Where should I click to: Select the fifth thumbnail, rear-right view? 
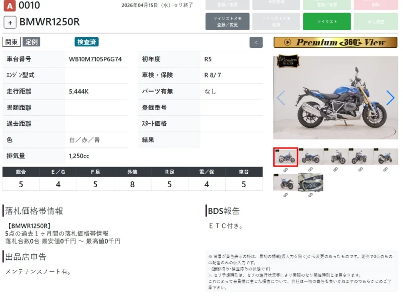(x=385, y=157)
